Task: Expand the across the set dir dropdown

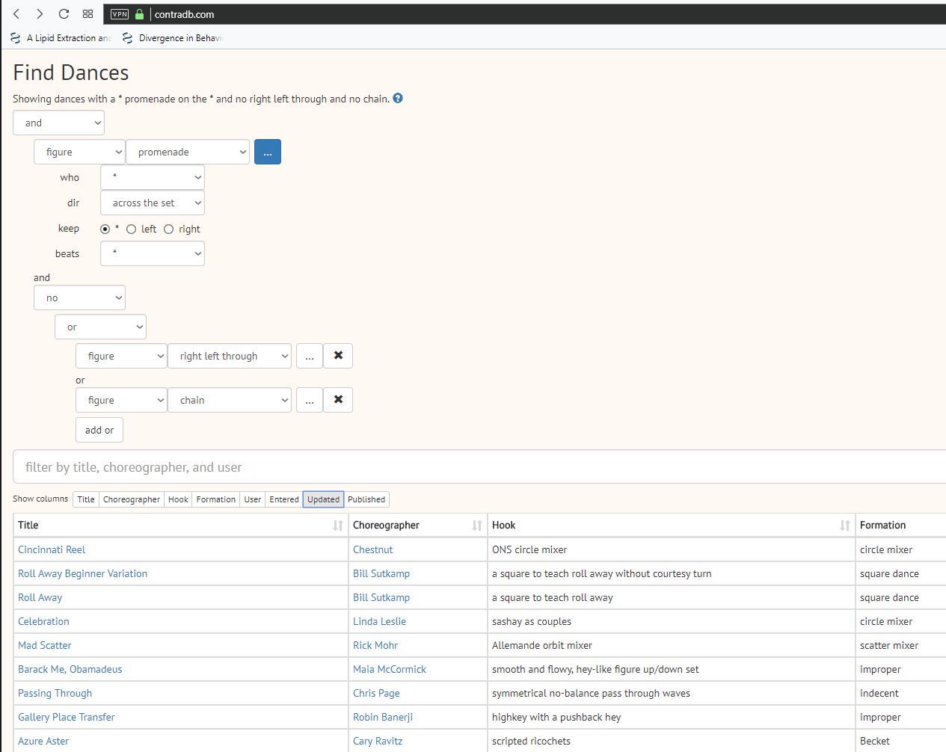Action: pyautogui.click(x=153, y=203)
